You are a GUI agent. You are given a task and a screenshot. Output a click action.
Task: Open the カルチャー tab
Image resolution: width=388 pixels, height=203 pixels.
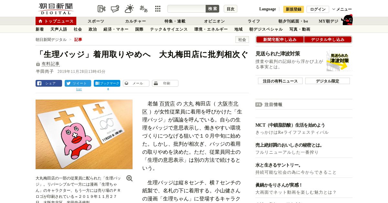[135, 21]
